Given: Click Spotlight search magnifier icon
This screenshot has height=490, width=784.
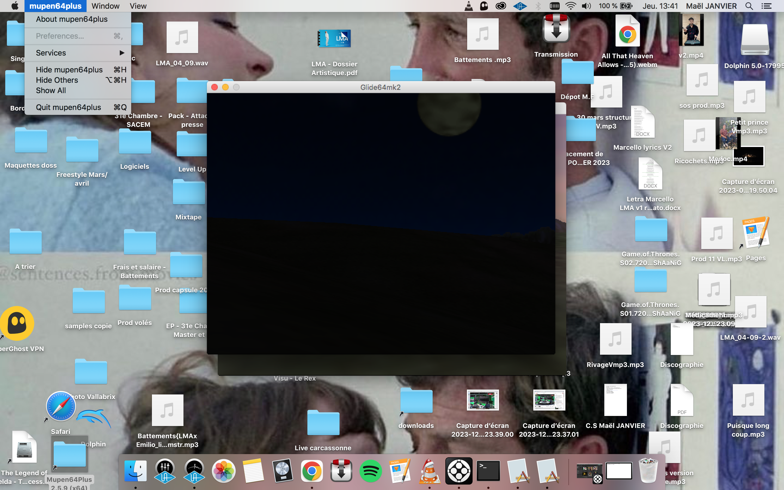Looking at the screenshot, I should [x=749, y=6].
